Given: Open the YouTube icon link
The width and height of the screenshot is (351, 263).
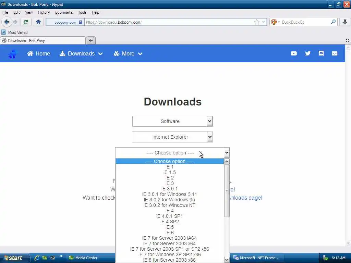Looking at the screenshot, I should point(294,53).
